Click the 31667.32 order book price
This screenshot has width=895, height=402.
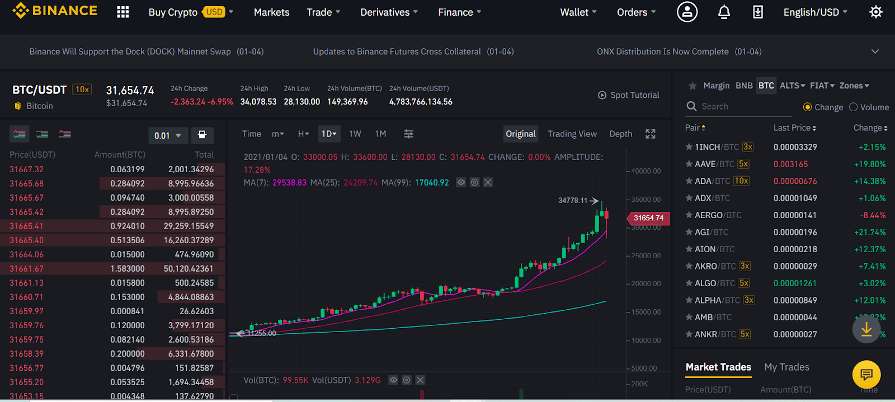tap(26, 169)
